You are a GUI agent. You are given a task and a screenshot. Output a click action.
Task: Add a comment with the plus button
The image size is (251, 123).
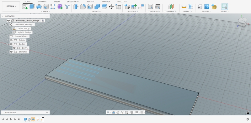point(47,112)
